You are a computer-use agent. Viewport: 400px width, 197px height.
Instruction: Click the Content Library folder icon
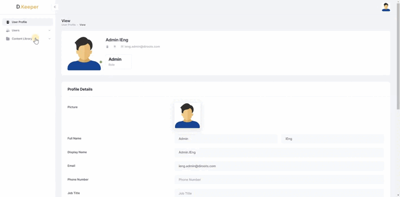coord(8,39)
